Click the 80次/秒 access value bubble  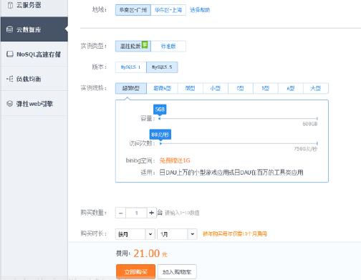point(160,135)
